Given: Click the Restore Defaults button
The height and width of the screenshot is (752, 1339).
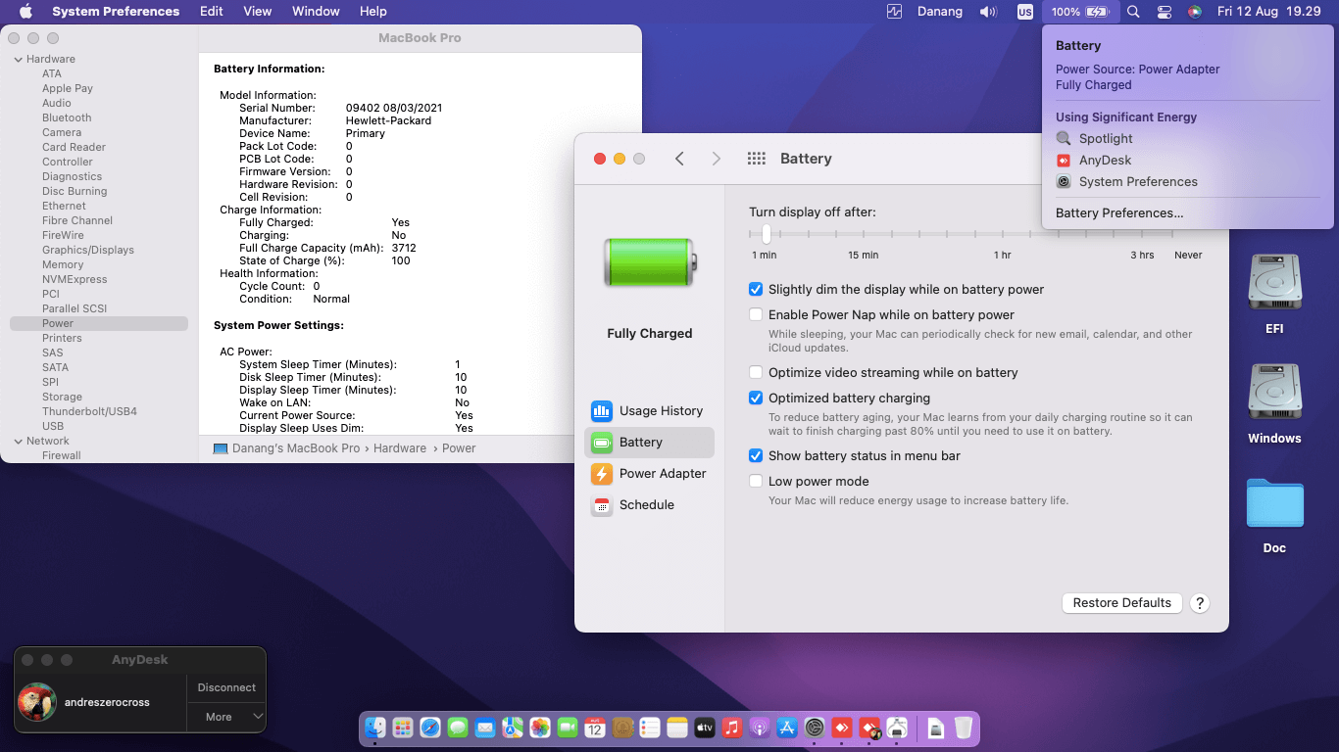Looking at the screenshot, I should tap(1121, 603).
